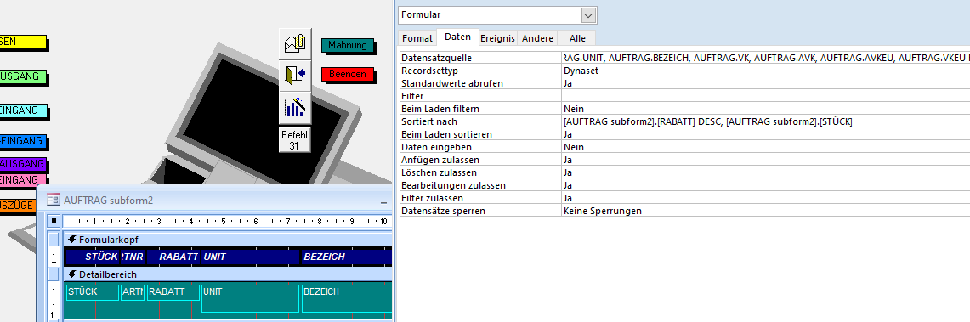The image size is (970, 322).
Task: Select the UNIT text box in Detailbereich
Action: 251,298
